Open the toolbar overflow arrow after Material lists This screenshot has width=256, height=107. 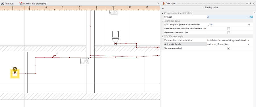coord(158,3)
